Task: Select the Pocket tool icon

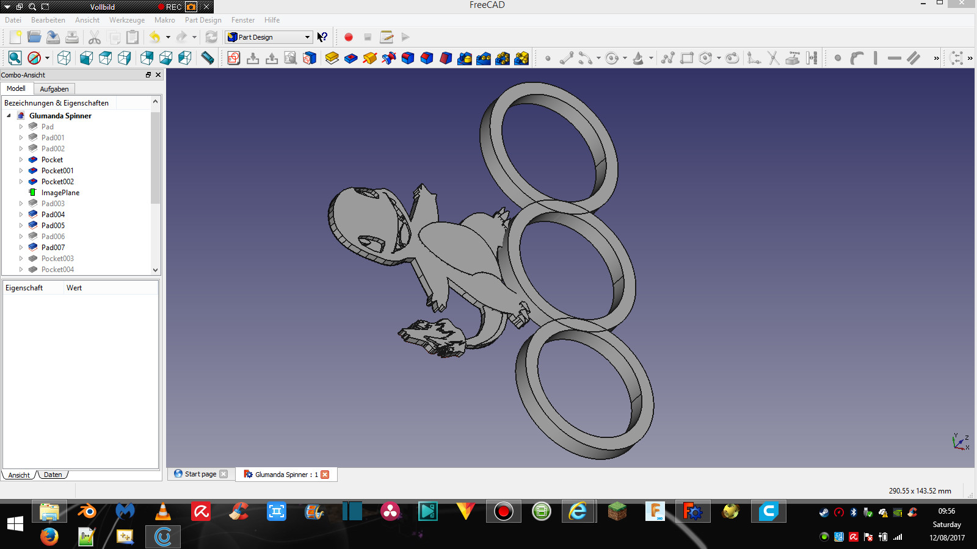Action: tap(351, 58)
